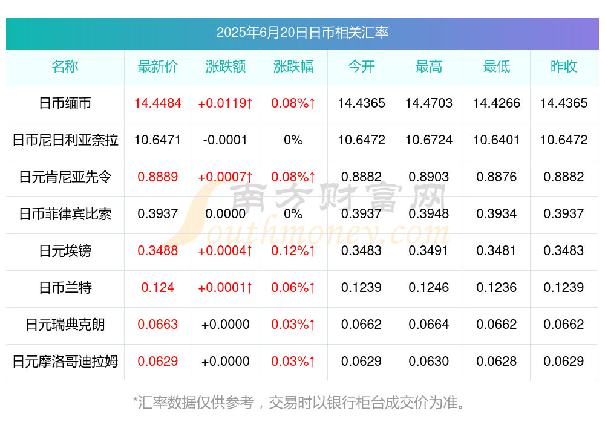Click latest price 14.4484

coord(158,103)
